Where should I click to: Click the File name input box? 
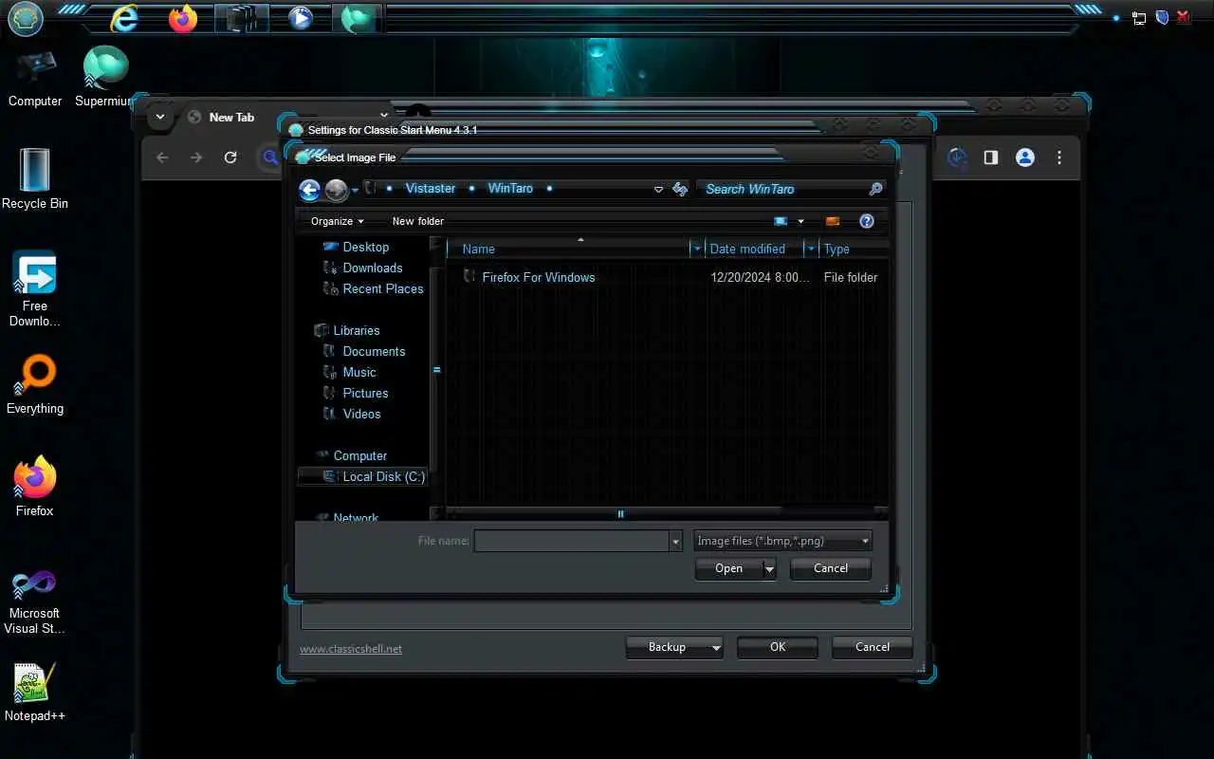pos(572,541)
